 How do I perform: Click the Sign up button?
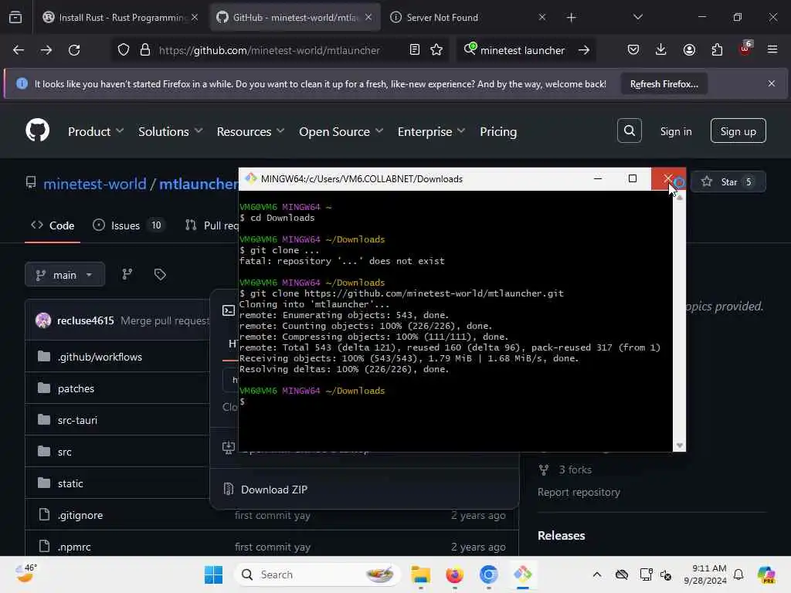click(738, 131)
